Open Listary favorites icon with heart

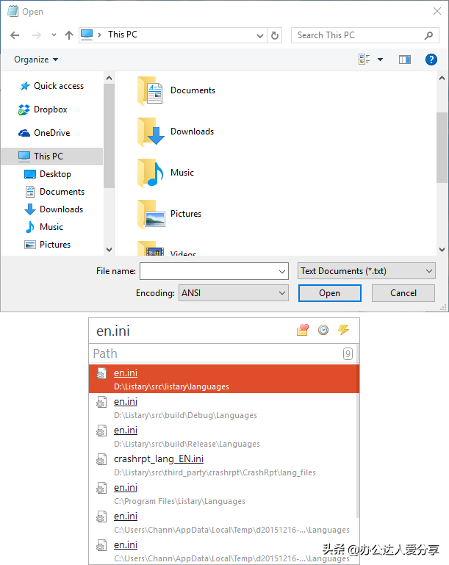(303, 330)
